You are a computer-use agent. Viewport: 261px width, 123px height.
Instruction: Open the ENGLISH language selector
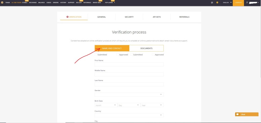click(x=227, y=3)
